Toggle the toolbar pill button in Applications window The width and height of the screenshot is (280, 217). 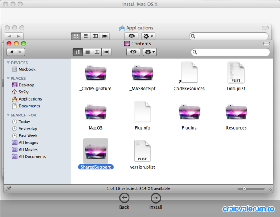265,28
